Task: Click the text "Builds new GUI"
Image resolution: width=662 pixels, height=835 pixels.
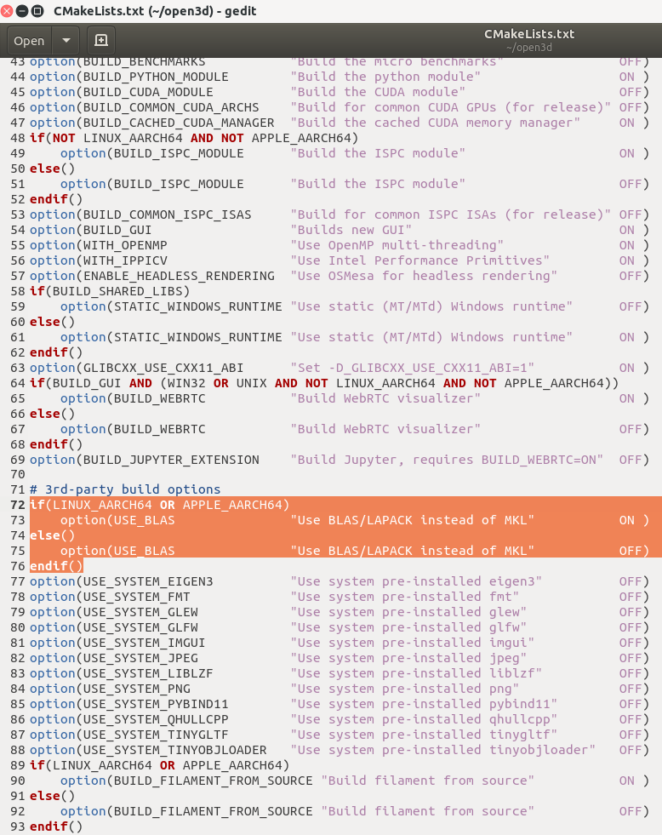Action: 351,230
